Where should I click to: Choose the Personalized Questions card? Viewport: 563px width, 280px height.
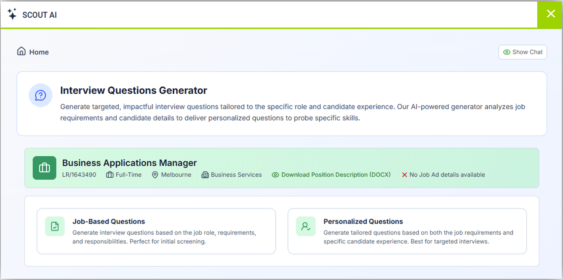tap(407, 231)
